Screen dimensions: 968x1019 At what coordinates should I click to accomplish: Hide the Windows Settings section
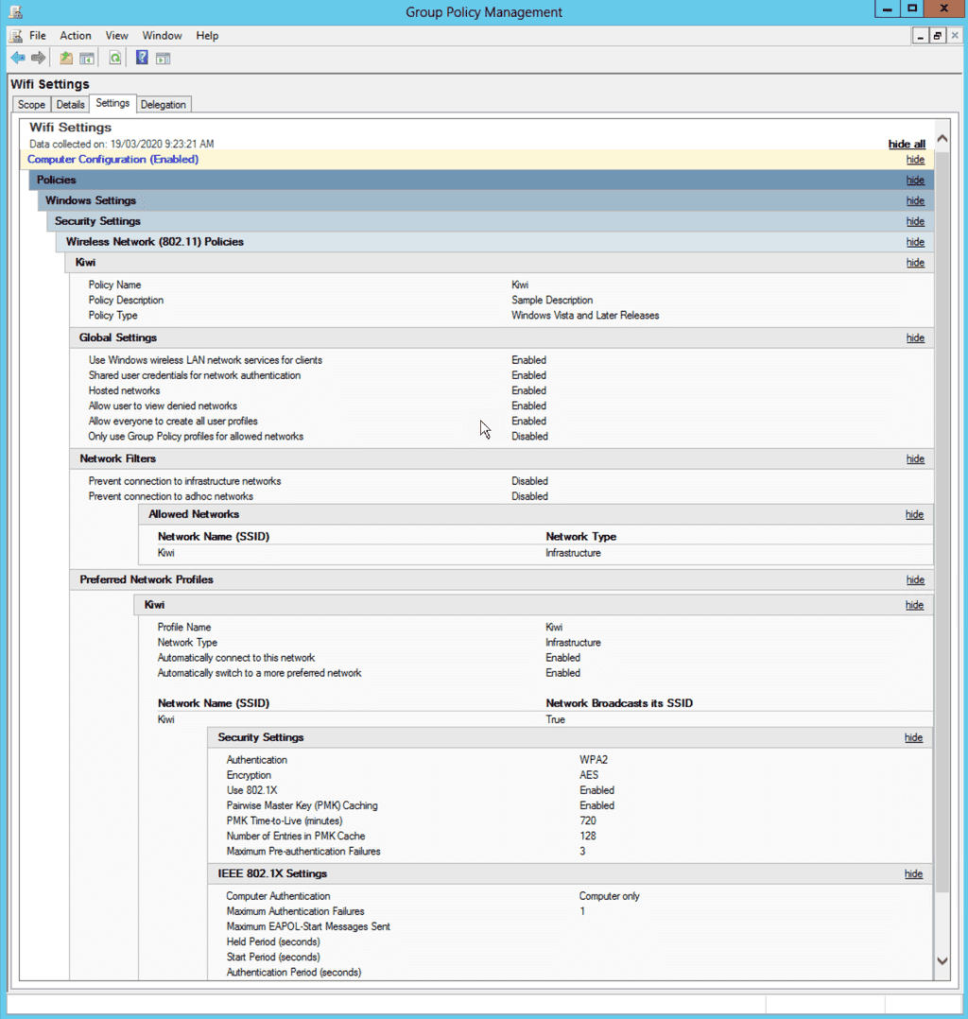tap(915, 201)
